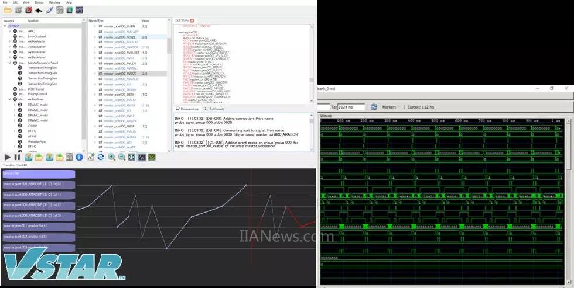Click the black back arrow toolbar icon
Image resolution: width=574 pixels, height=288 pixels.
click(x=39, y=10)
